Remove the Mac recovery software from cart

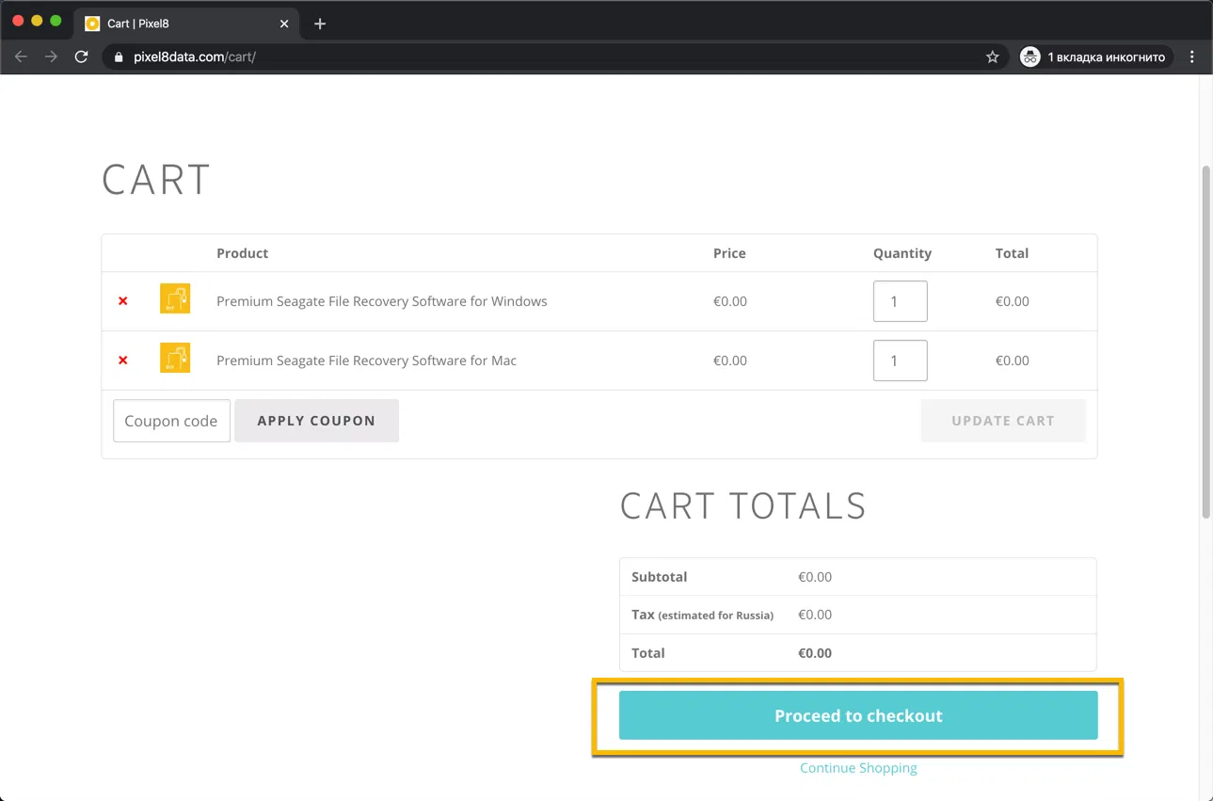pos(122,360)
